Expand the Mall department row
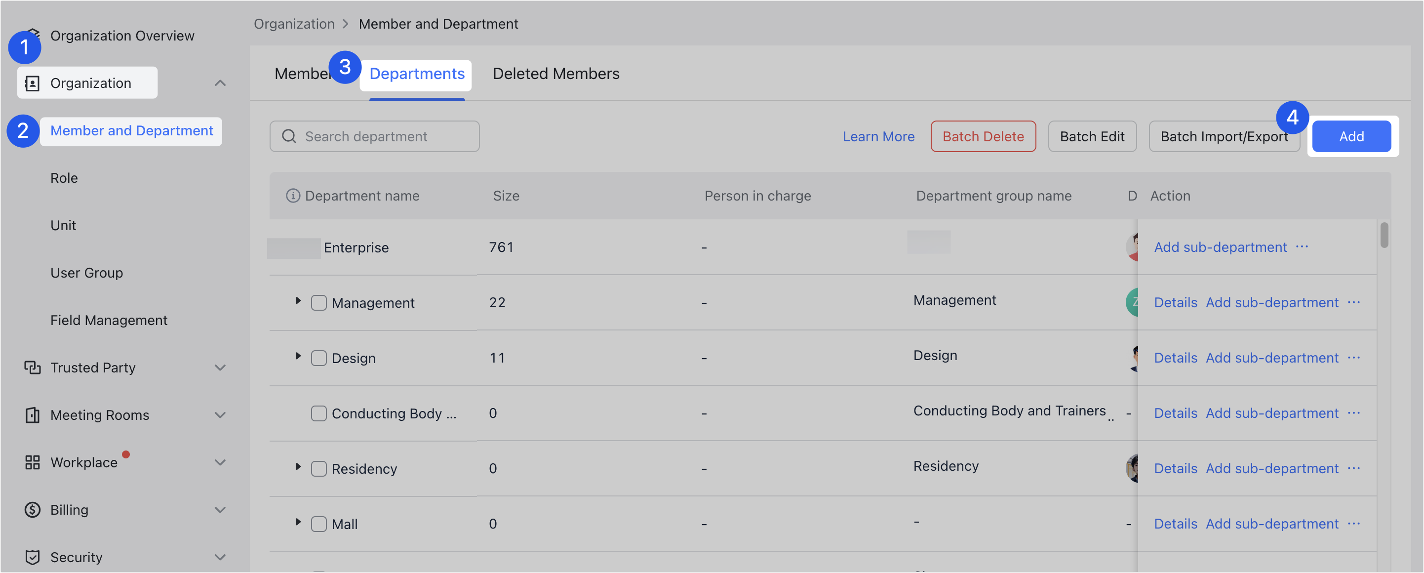1424x573 pixels. pyautogui.click(x=299, y=522)
